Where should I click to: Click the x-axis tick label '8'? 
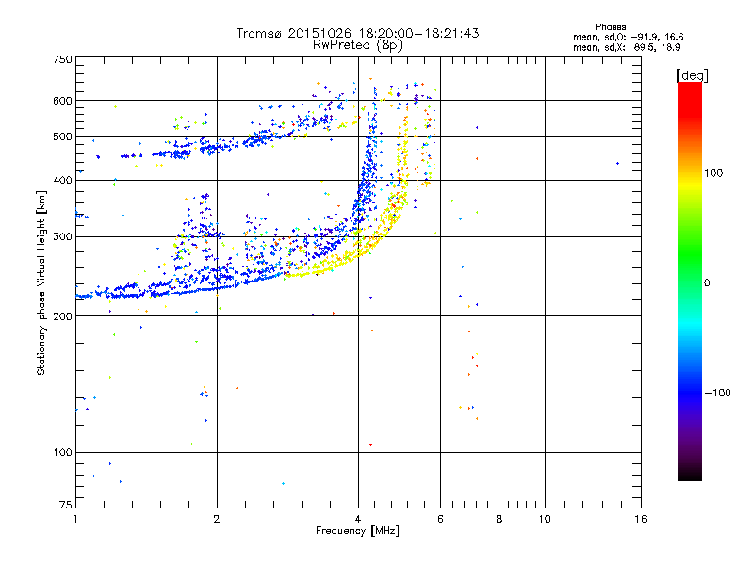(500, 519)
